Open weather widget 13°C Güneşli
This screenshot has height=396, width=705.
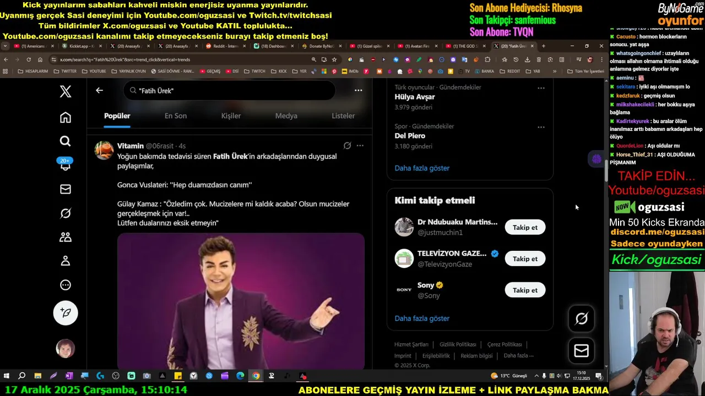click(509, 376)
